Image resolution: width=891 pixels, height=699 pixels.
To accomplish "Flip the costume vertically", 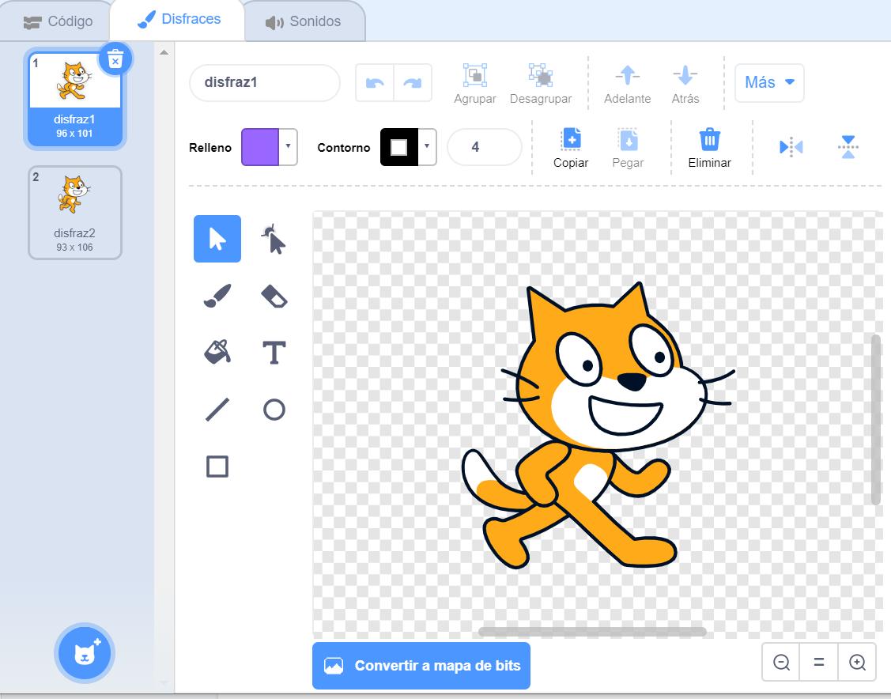I will (x=848, y=147).
